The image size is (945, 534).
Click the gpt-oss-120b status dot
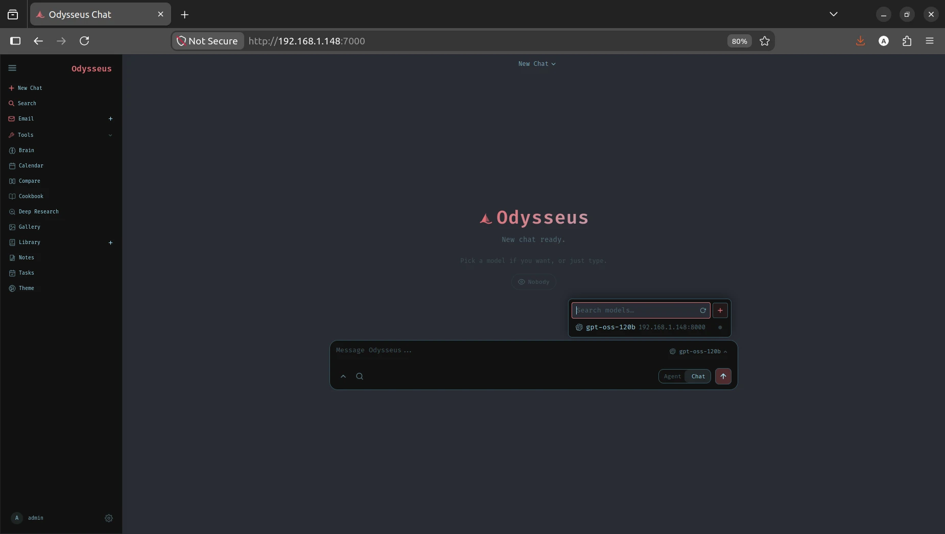tap(720, 327)
